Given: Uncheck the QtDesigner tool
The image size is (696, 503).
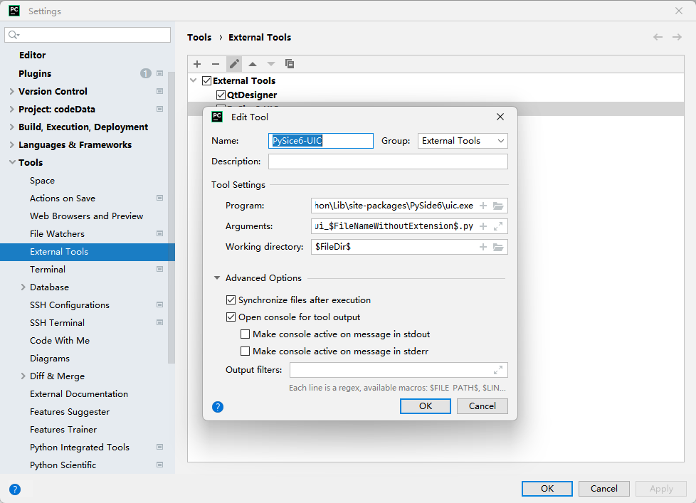Looking at the screenshot, I should (221, 94).
